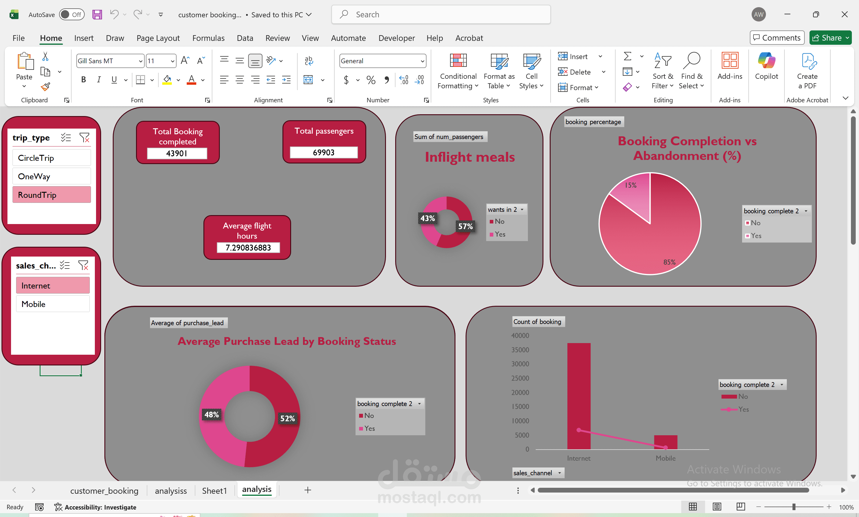Image resolution: width=859 pixels, height=517 pixels.
Task: Click the Cut scissors icon
Action: (45, 56)
